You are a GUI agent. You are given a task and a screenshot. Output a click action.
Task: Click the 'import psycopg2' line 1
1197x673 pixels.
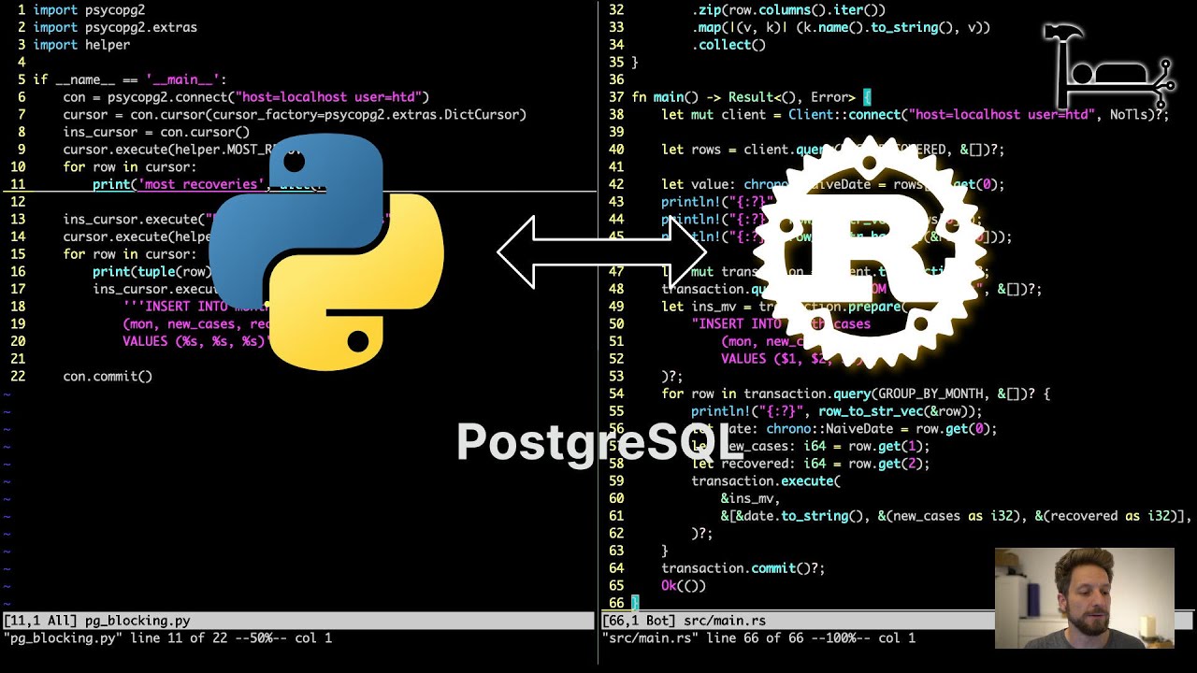click(89, 10)
